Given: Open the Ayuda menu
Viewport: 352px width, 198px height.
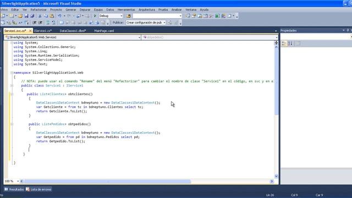Looking at the screenshot, I should (204, 10).
